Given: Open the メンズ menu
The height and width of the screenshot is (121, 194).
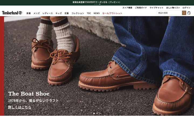Looking at the screenshot, I should (x=36, y=13).
